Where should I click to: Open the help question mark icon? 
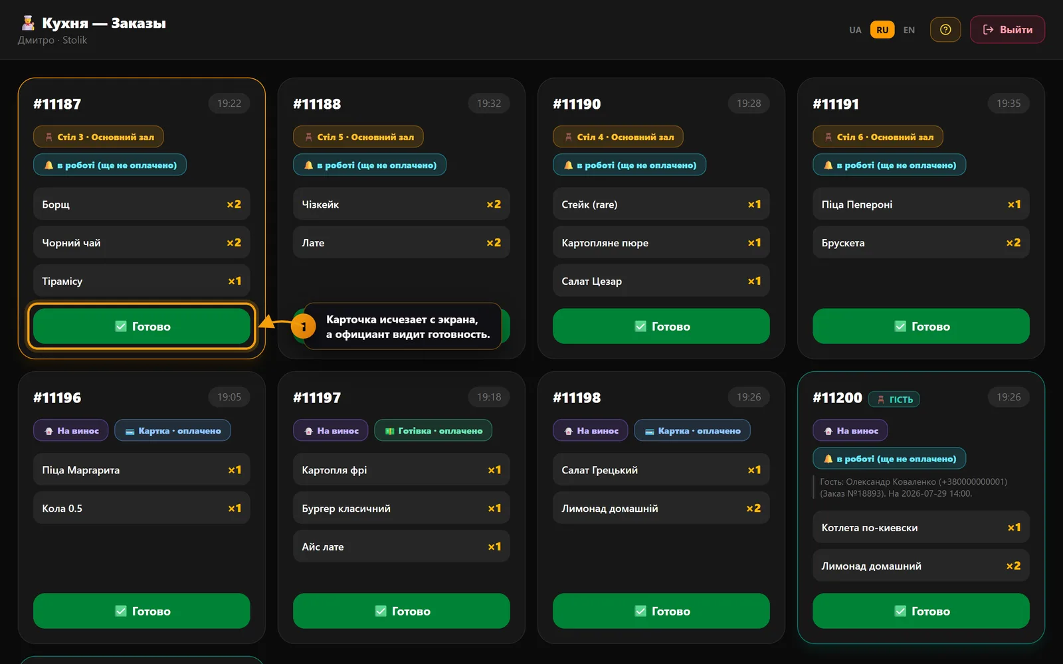[x=945, y=29]
